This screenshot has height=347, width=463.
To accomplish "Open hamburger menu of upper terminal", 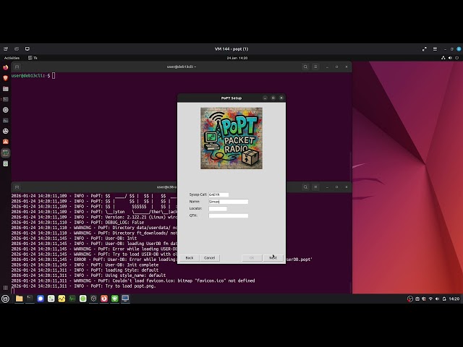I will [x=315, y=67].
